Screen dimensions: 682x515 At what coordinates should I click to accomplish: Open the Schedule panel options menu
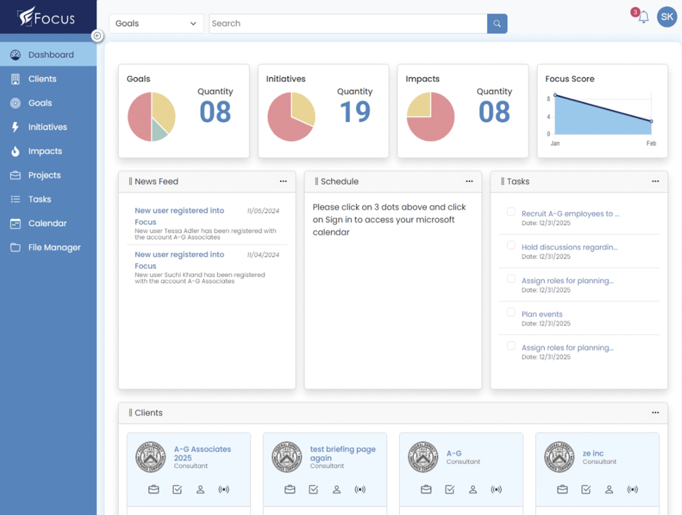(x=469, y=181)
